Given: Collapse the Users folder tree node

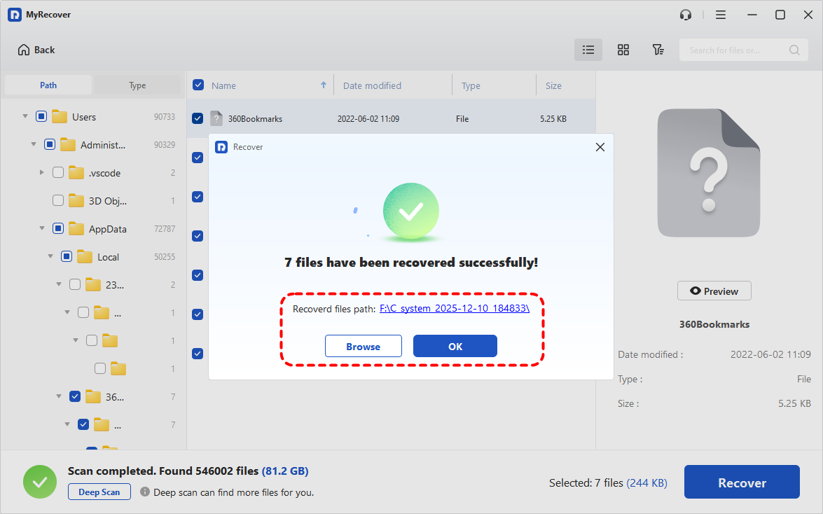Looking at the screenshot, I should tap(25, 117).
